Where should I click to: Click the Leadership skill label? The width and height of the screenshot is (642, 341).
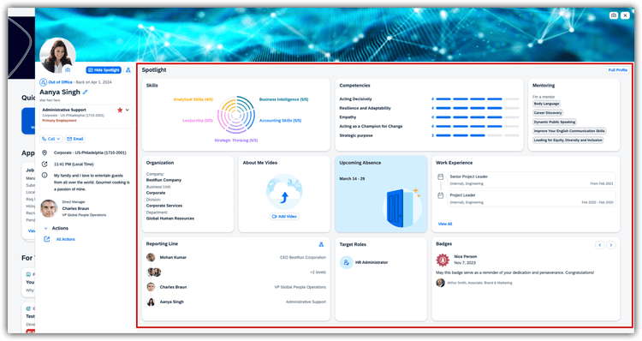point(198,121)
